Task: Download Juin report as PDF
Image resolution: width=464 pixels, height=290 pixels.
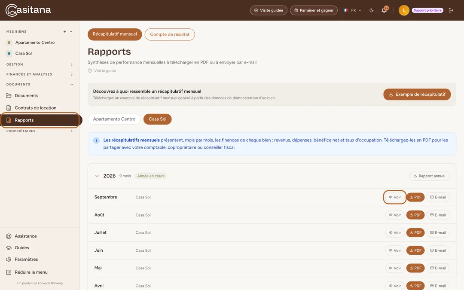Action: tap(415, 250)
